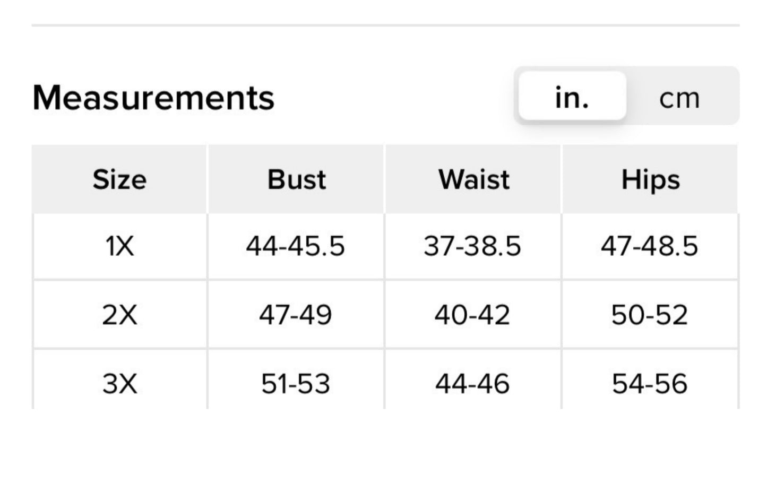Select waist value 44-46
This screenshot has width=767, height=483.
pos(472,383)
